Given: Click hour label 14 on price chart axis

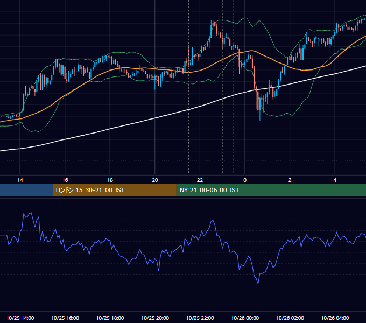Looking at the screenshot, I should 20,180.
